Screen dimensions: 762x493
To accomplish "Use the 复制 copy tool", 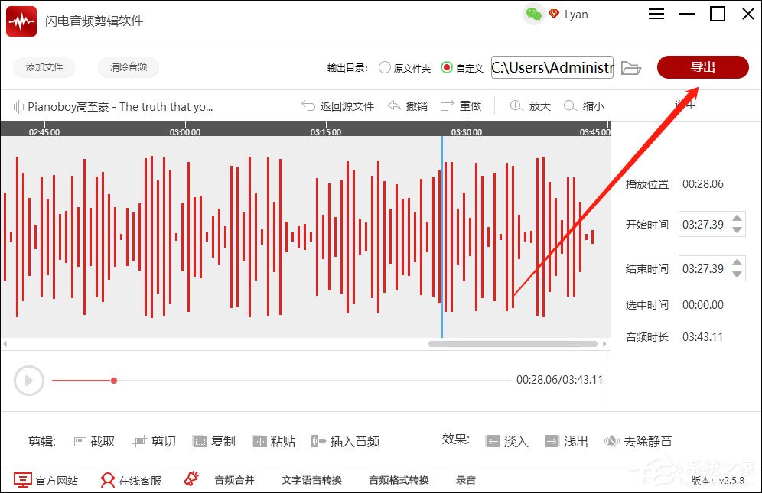I will click(x=214, y=441).
